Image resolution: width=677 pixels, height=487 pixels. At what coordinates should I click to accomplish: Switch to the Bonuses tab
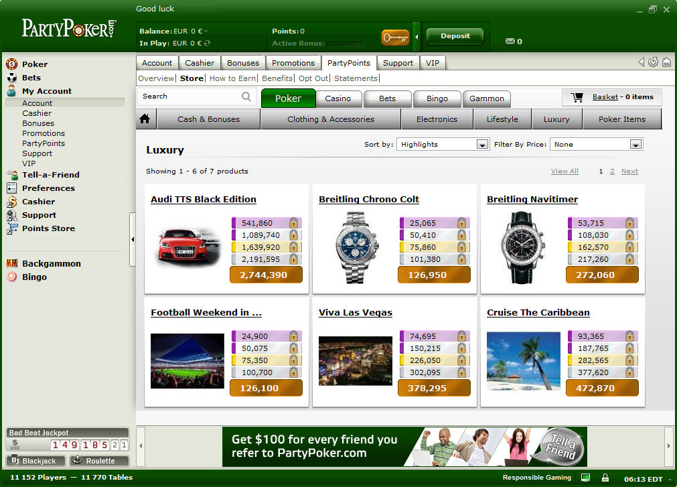(243, 63)
